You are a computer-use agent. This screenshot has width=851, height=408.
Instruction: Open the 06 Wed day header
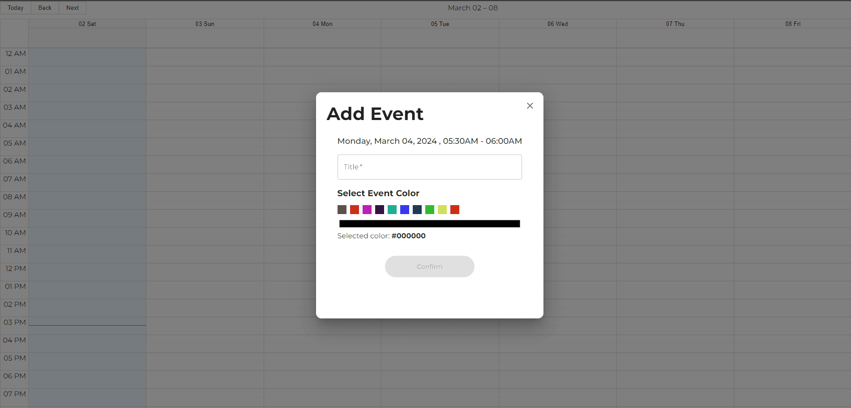click(557, 24)
